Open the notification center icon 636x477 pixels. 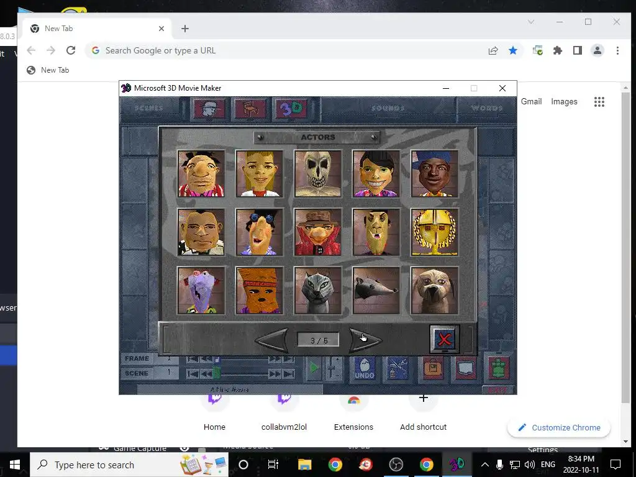pyautogui.click(x=616, y=465)
